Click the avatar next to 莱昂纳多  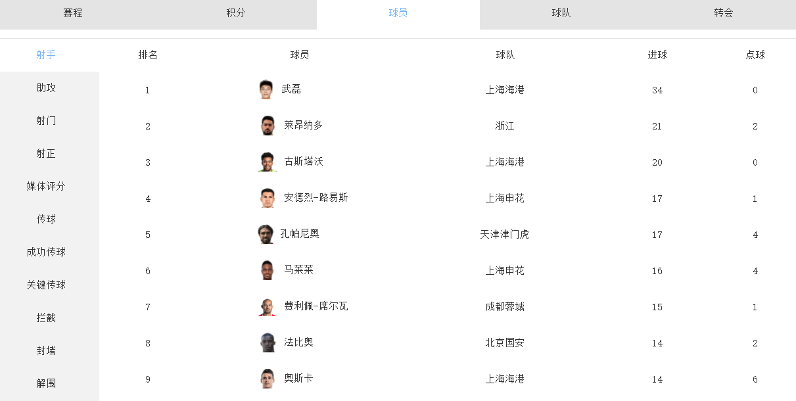tap(267, 126)
